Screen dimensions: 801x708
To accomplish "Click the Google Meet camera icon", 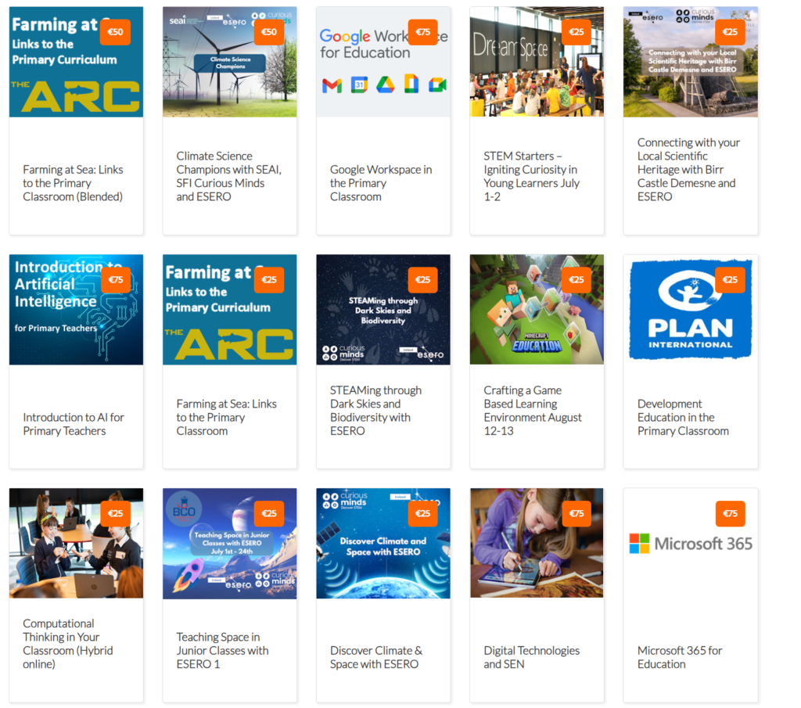I will [x=438, y=84].
